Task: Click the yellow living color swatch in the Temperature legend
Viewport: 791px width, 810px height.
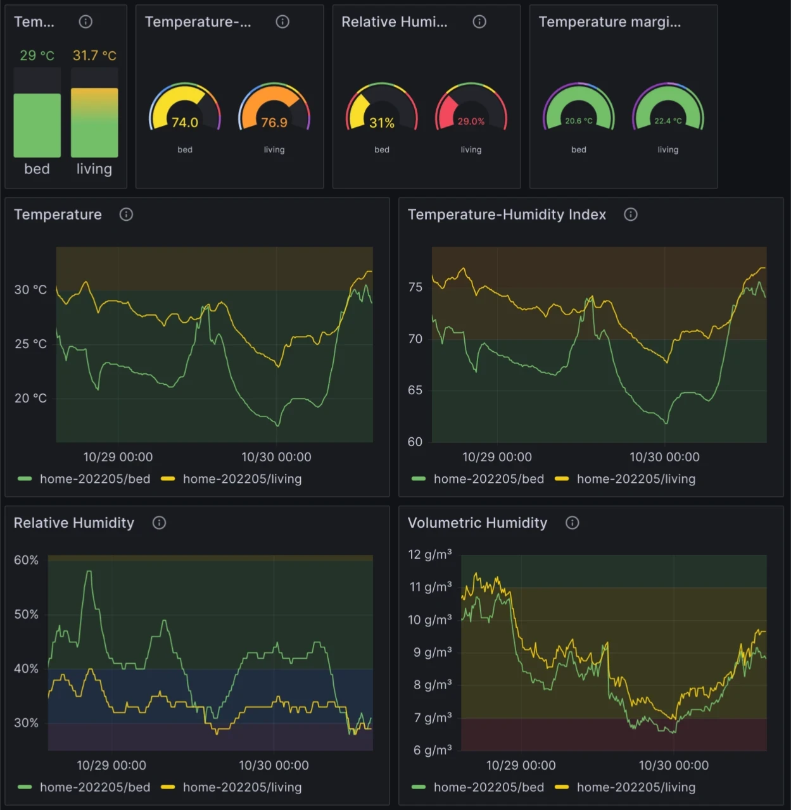Action: pyautogui.click(x=168, y=479)
